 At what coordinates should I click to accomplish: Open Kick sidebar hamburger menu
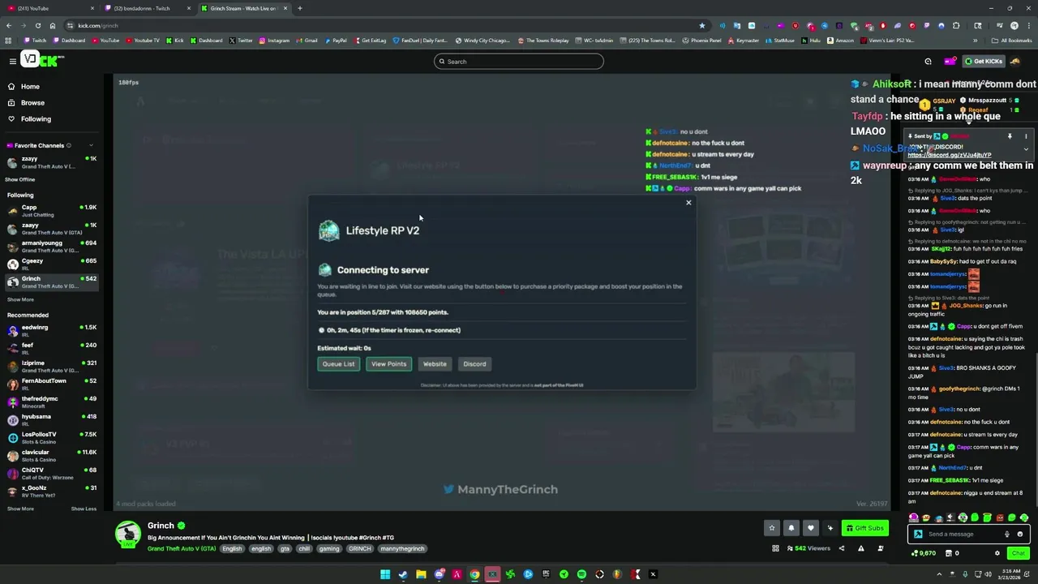[12, 61]
